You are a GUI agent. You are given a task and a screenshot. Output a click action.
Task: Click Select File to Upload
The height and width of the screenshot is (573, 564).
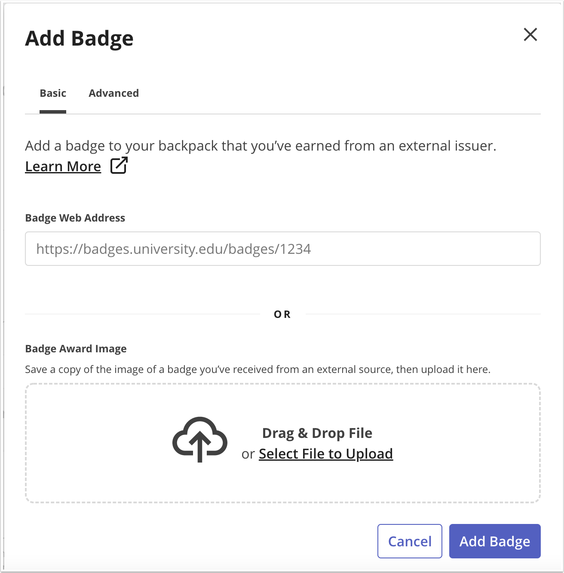(x=325, y=453)
